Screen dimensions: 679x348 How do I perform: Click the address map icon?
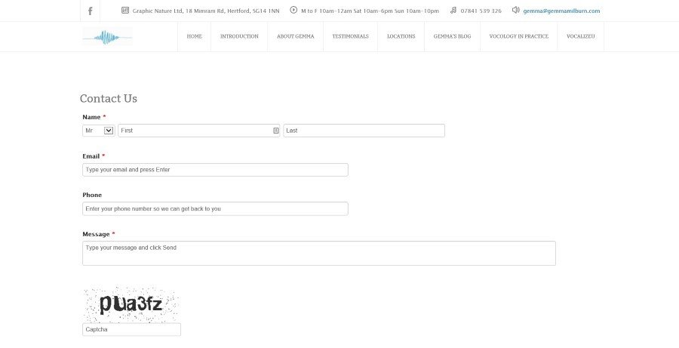125,11
